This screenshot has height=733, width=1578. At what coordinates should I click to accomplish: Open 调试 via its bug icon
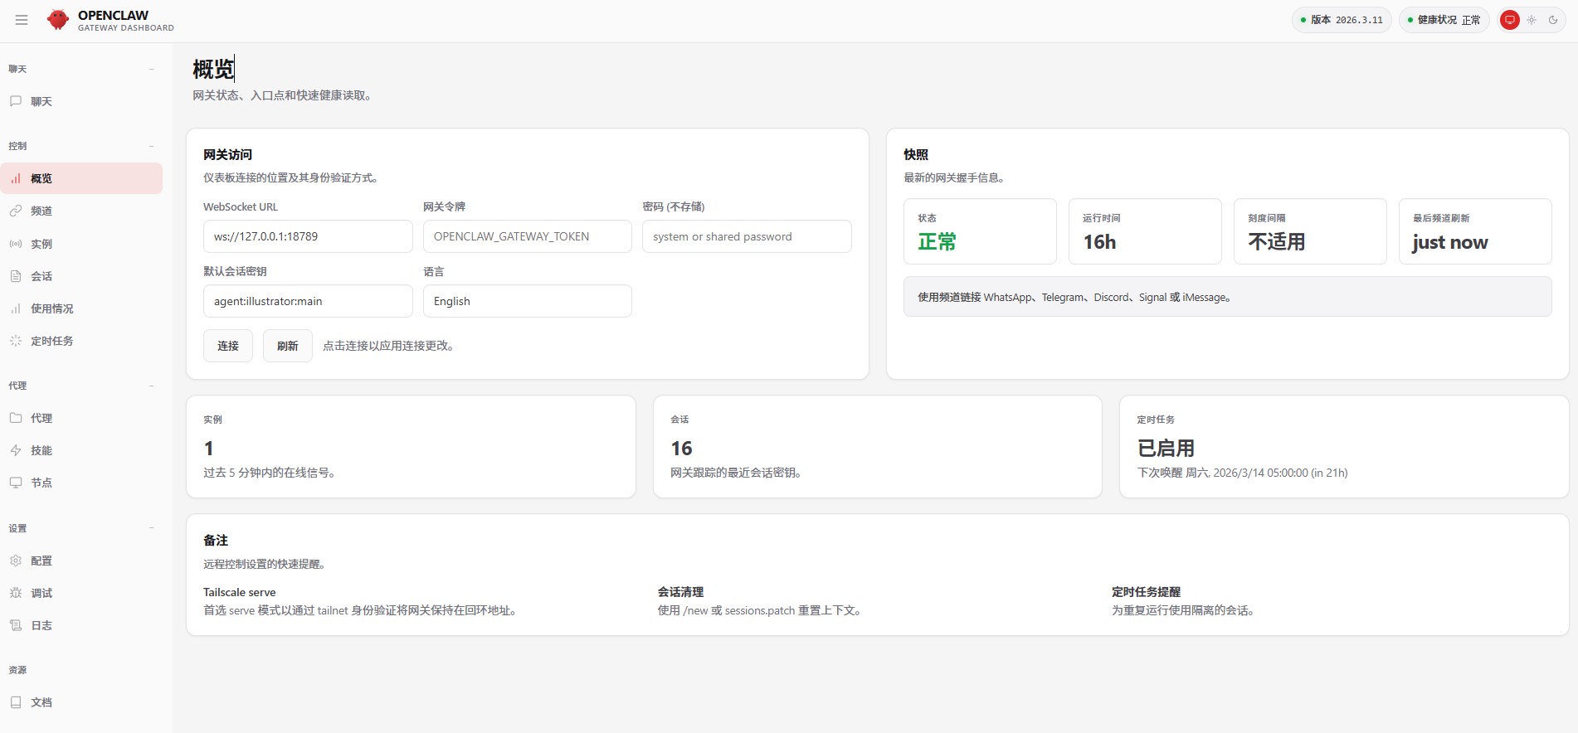click(16, 593)
